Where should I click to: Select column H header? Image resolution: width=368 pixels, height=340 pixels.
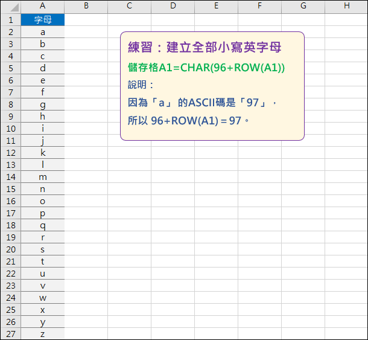[346, 6]
